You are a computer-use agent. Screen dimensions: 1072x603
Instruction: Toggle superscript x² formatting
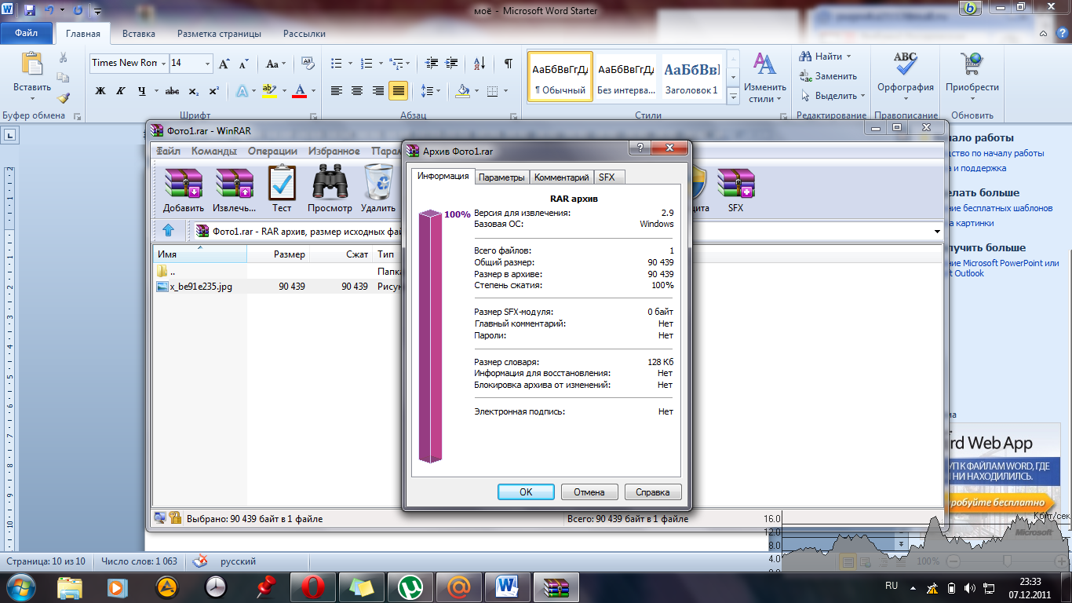[x=213, y=91]
